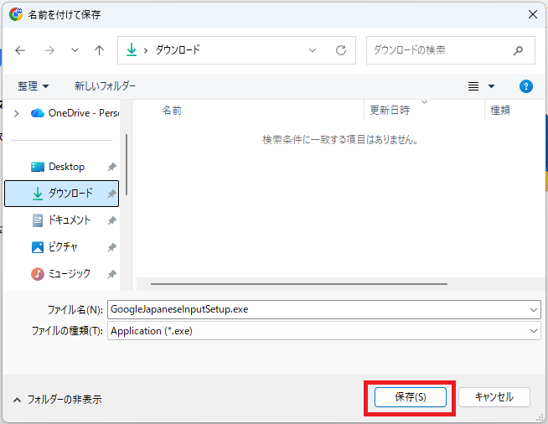Select ドキュメント in the navigation pane

(69, 220)
